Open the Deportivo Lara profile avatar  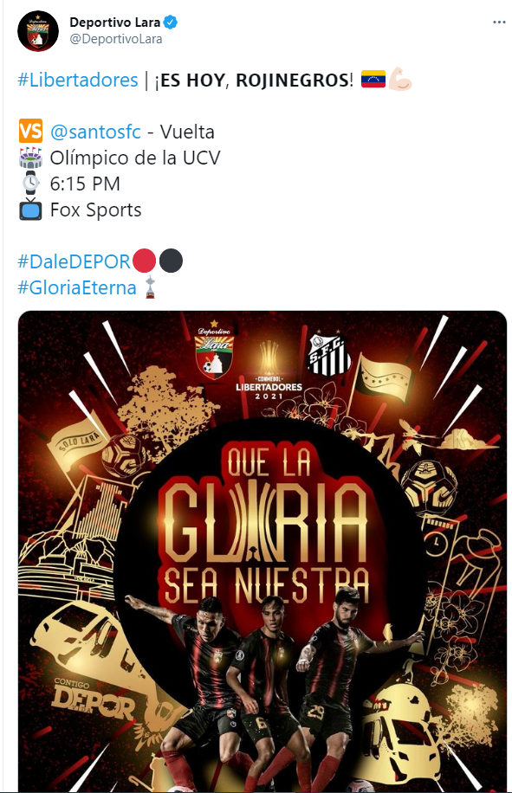point(38,30)
